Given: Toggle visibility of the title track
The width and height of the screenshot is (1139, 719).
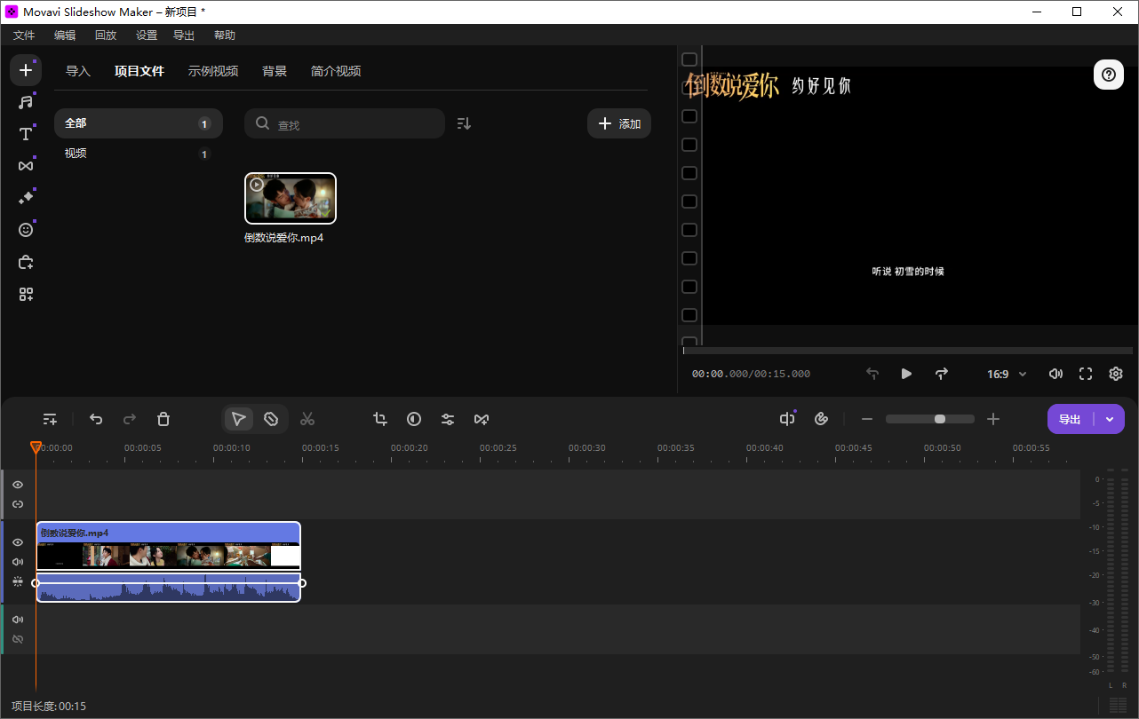Looking at the screenshot, I should point(18,485).
